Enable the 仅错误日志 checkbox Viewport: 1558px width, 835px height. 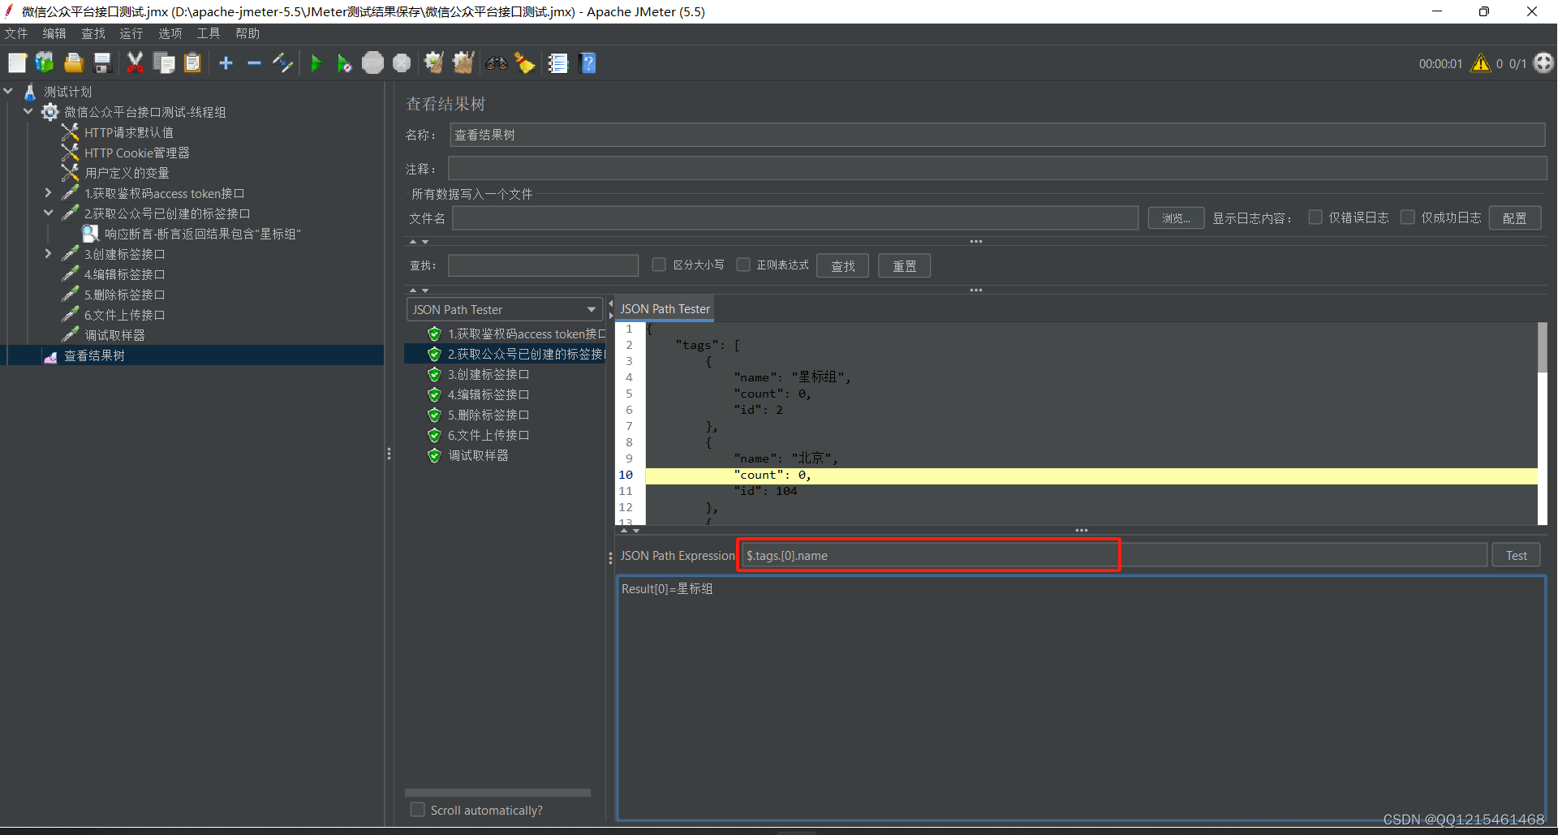coord(1315,217)
